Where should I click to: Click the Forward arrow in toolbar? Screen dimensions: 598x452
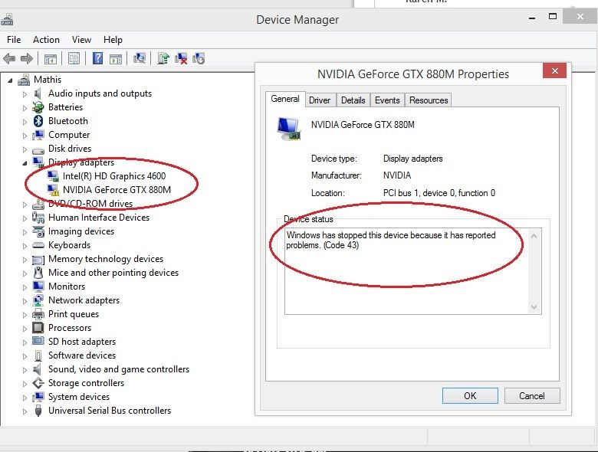(27, 59)
